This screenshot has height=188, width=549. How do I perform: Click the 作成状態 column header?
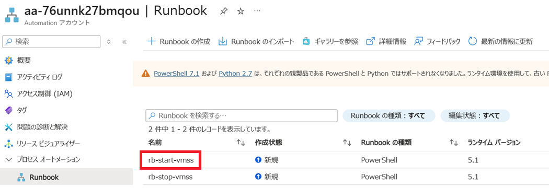pos(269,143)
